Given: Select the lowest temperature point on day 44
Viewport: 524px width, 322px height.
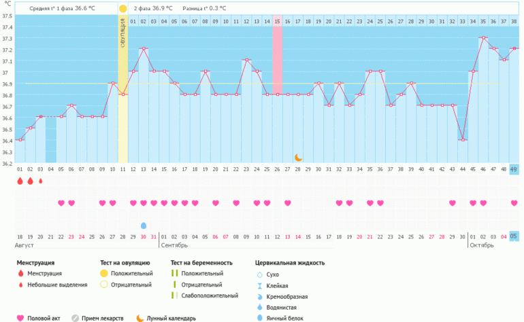Looking at the screenshot, I should pyautogui.click(x=463, y=140).
